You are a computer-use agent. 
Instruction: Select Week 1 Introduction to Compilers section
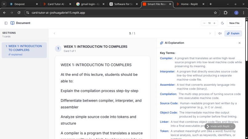click(x=24, y=50)
